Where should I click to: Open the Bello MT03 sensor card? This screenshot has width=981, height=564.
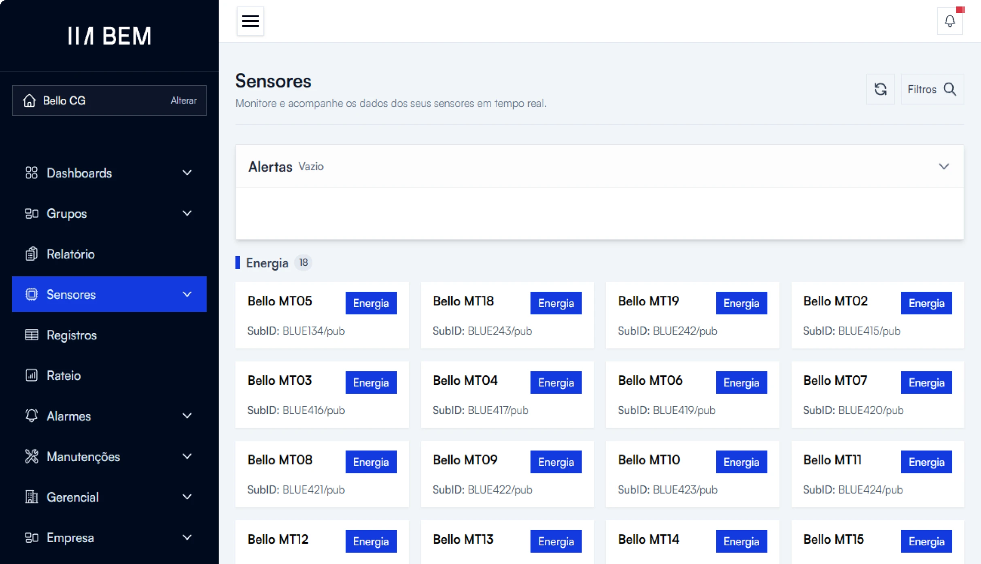point(322,394)
